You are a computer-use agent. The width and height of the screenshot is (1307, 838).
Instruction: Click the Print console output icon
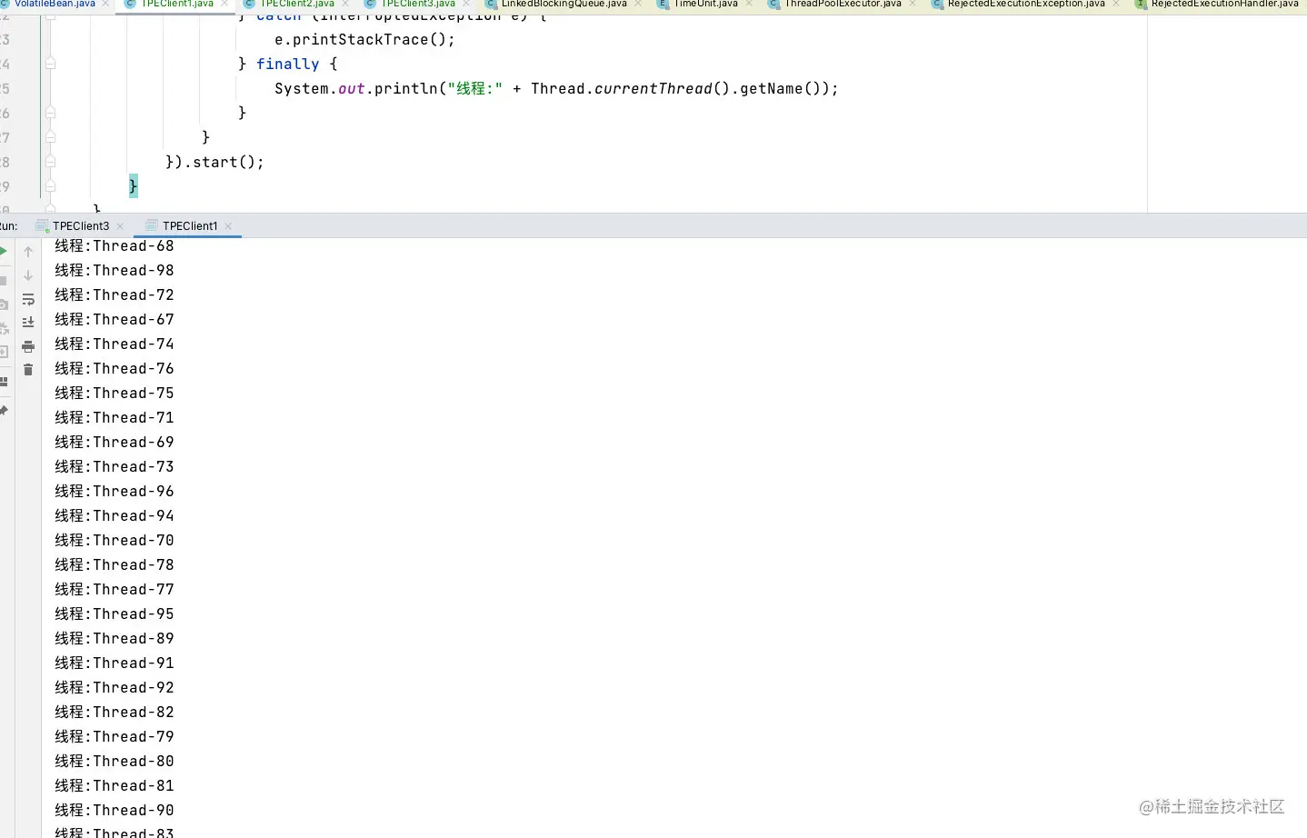(28, 346)
